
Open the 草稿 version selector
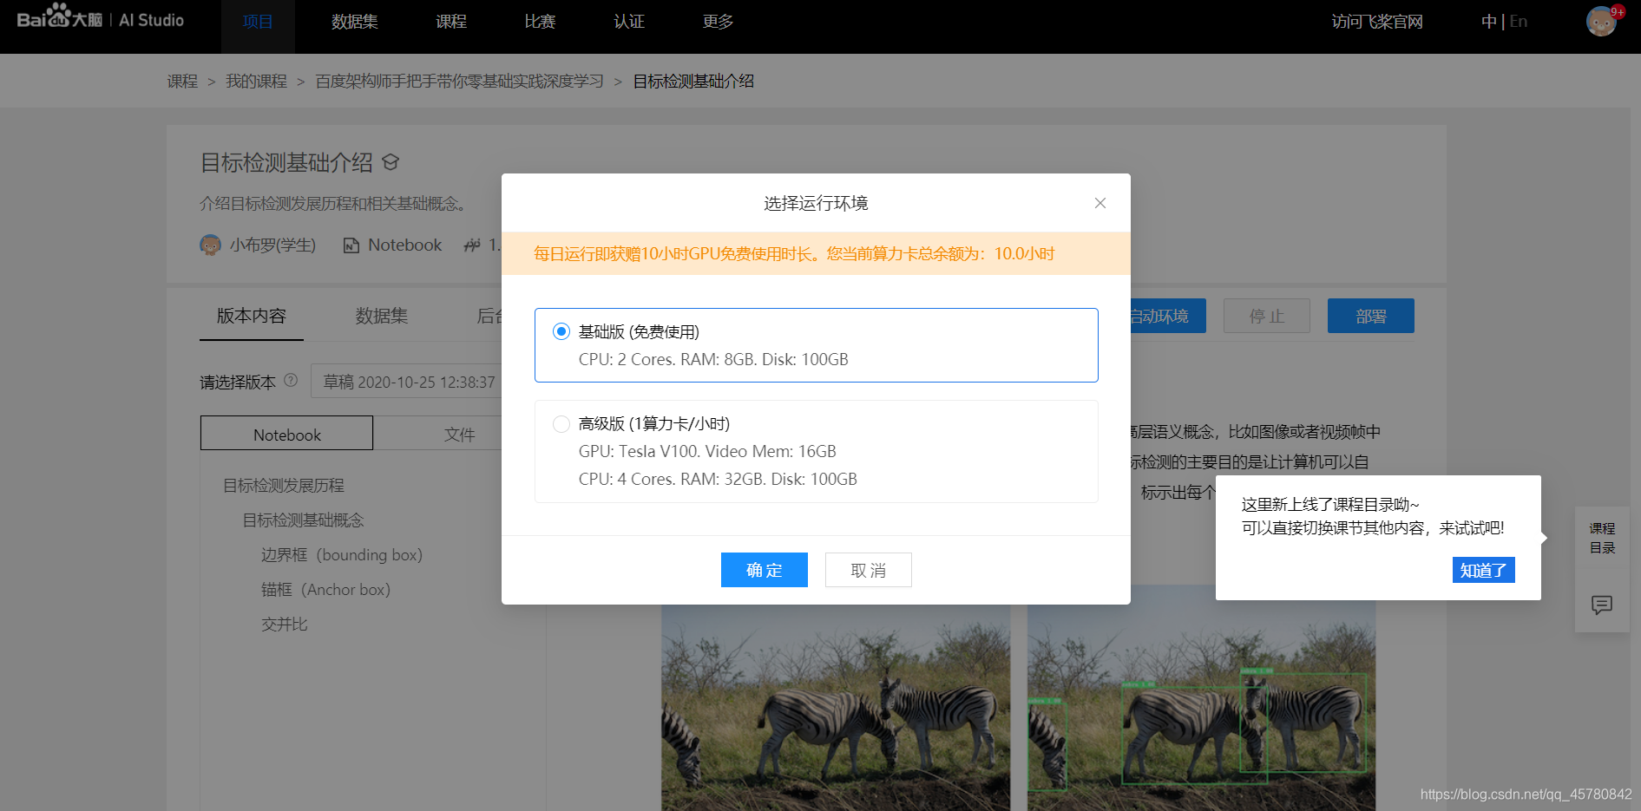point(408,382)
